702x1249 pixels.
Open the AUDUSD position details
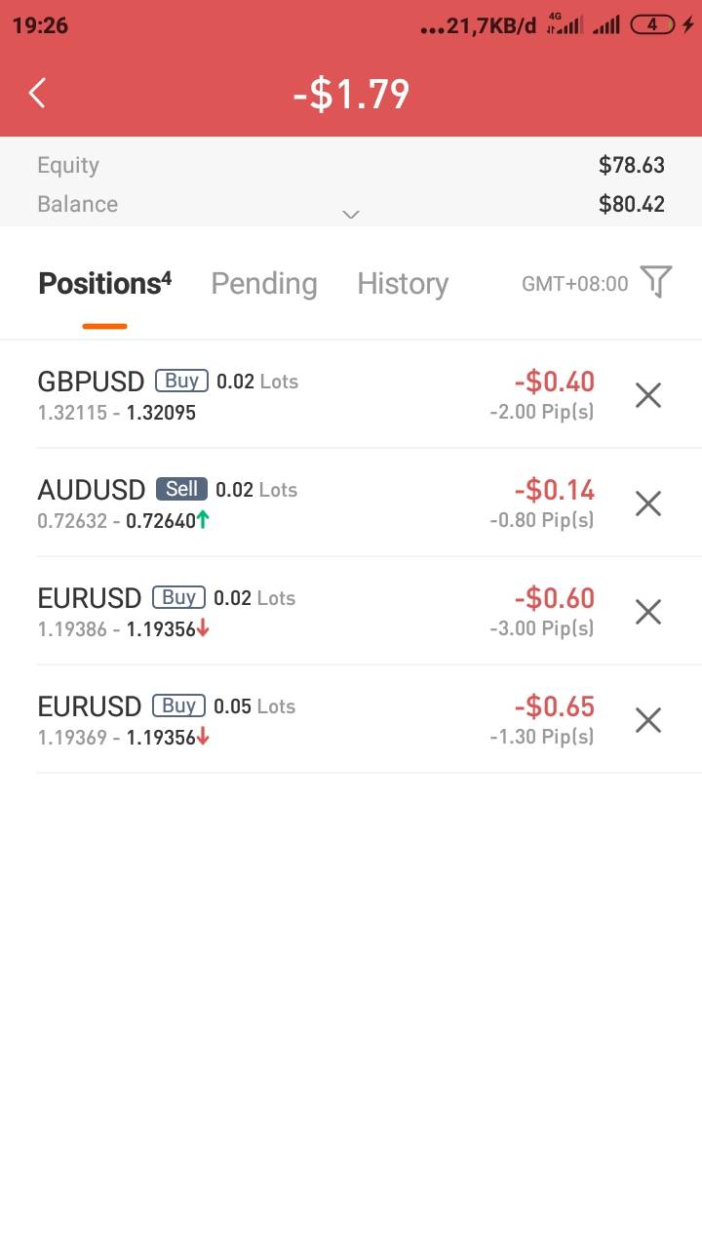coord(292,504)
